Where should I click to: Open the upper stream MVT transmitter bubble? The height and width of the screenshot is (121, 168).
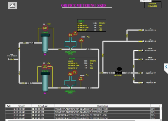(x=71, y=35)
